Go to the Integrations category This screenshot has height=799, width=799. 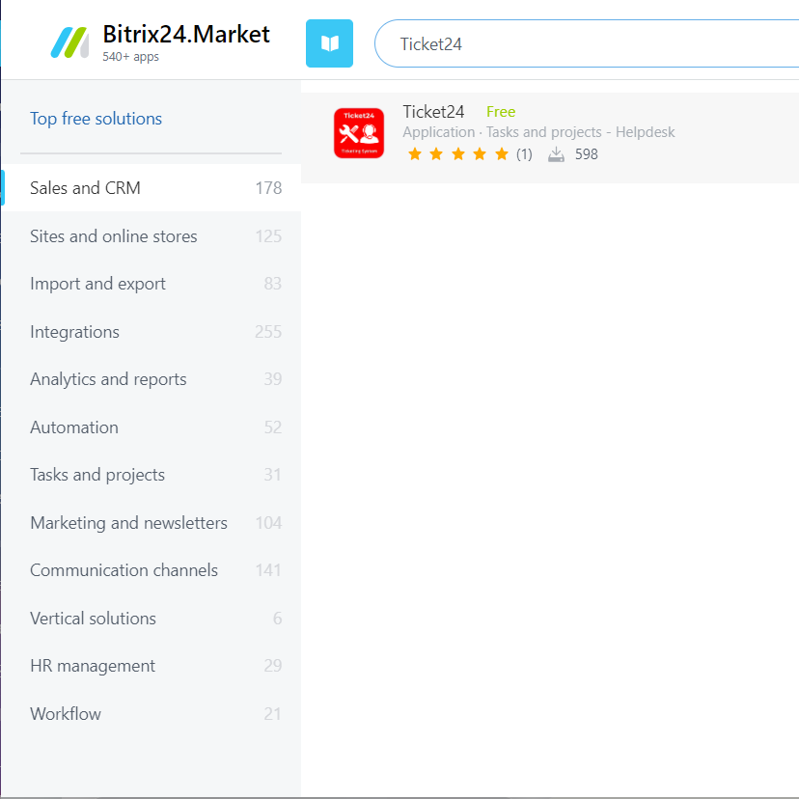click(x=74, y=332)
